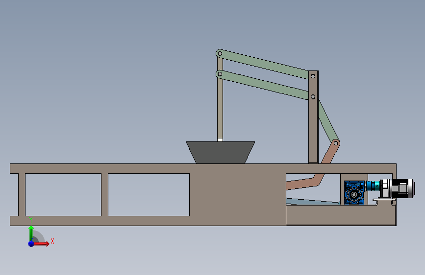Screen dimensions: 425x275
Task: Click the green Y axis arrow of the triad
Action: click(x=31, y=233)
